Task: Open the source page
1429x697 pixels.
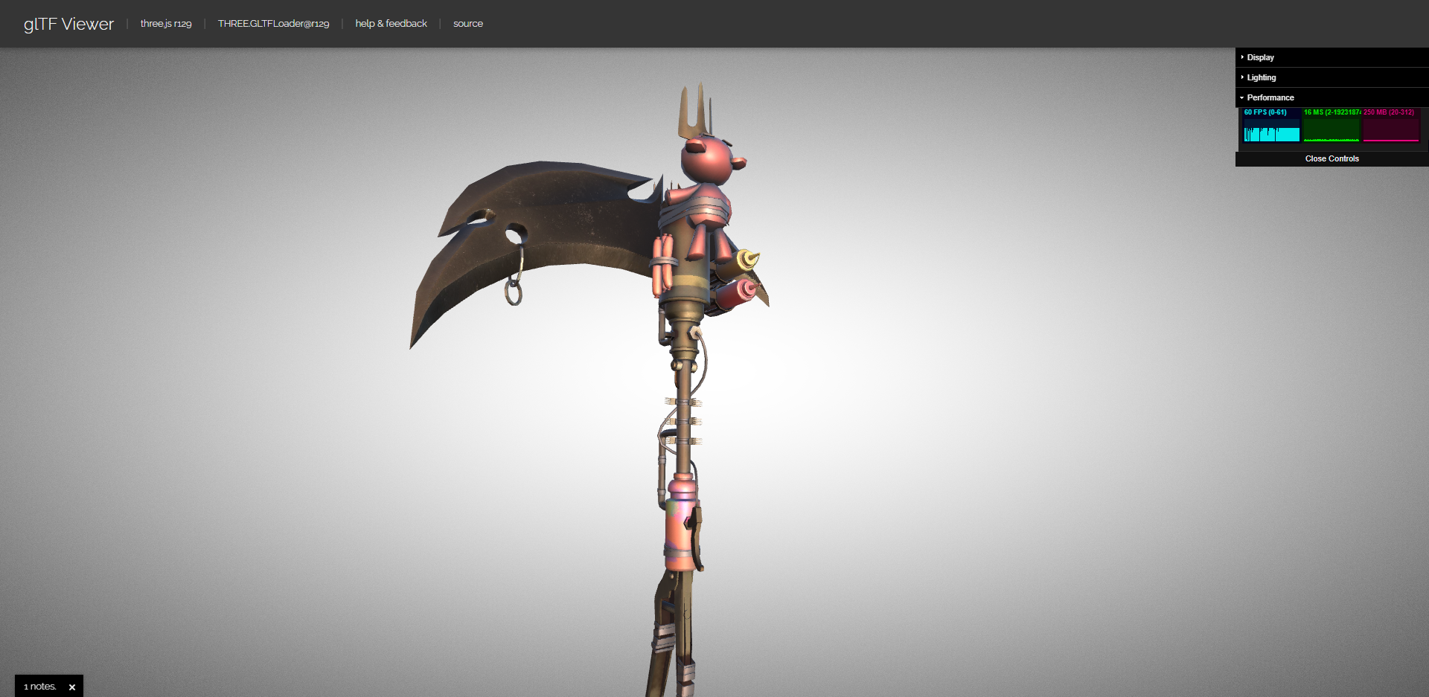Action: pos(467,23)
